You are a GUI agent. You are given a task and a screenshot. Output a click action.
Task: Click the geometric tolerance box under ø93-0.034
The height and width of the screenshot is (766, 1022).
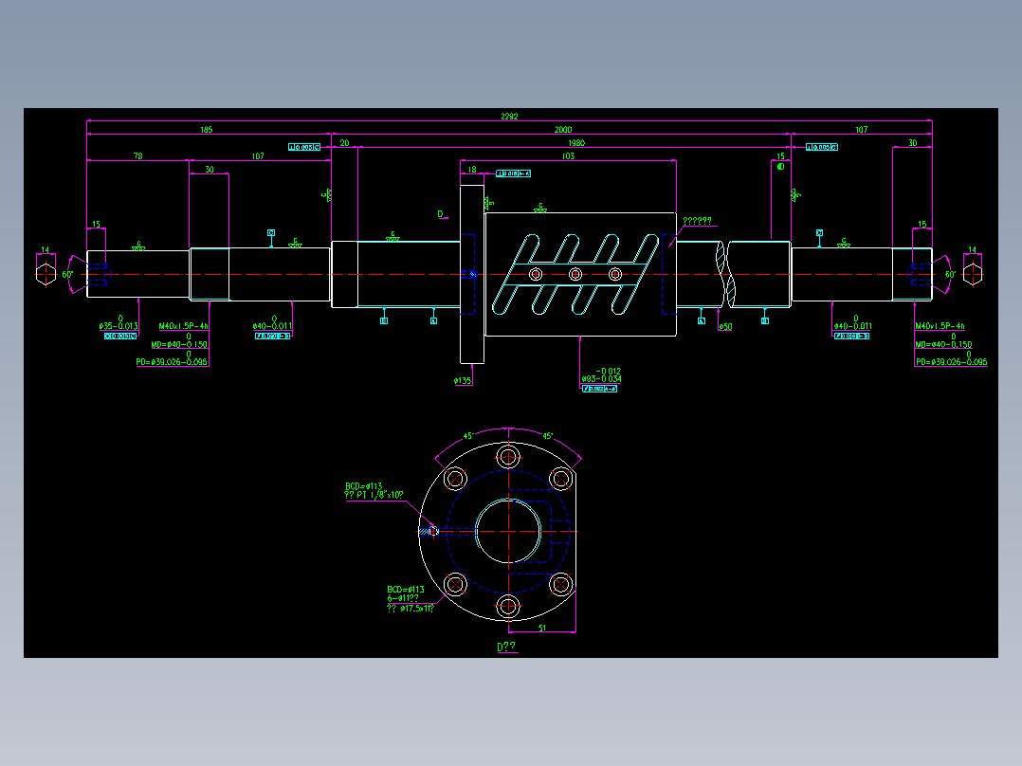(x=600, y=388)
